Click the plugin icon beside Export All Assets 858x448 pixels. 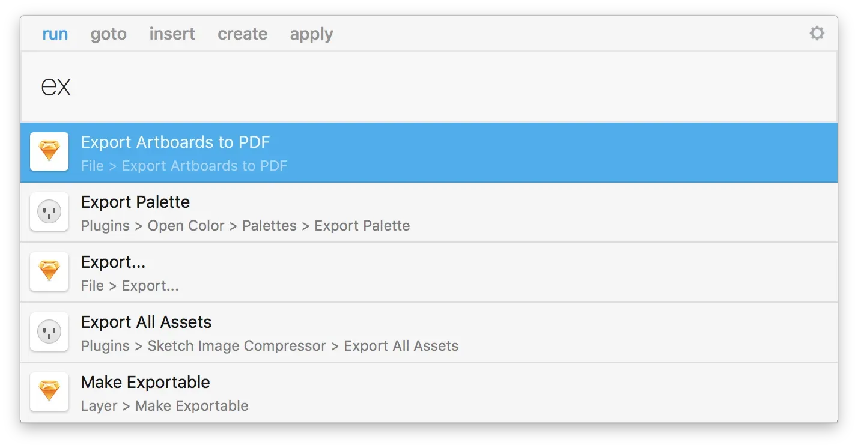tap(49, 331)
